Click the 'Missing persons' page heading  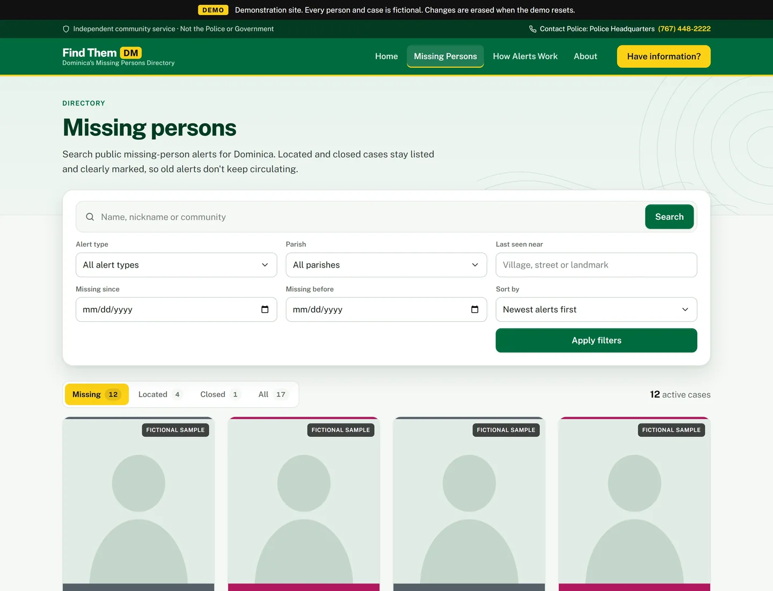(x=149, y=128)
